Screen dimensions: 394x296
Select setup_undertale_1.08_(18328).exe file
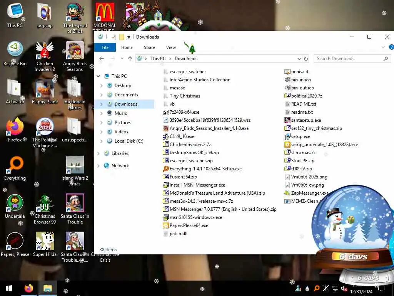pyautogui.click(x=321, y=145)
